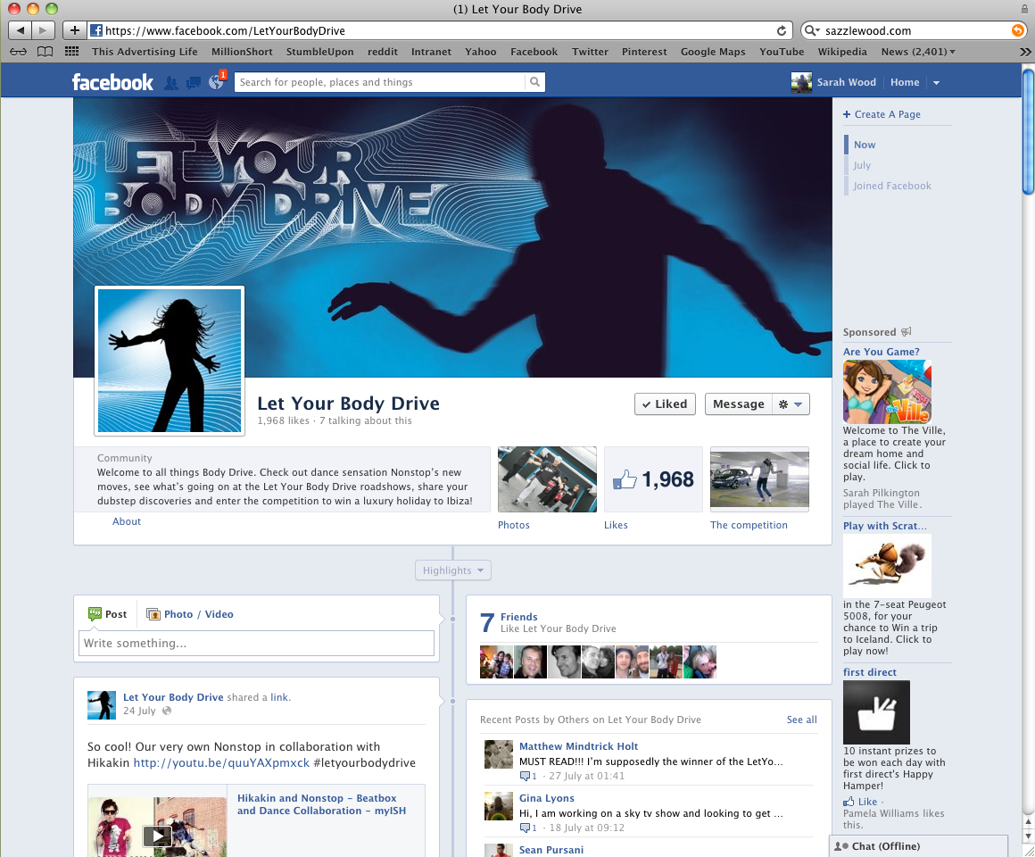
Task: Click the Safari forward arrow button
Action: click(44, 30)
